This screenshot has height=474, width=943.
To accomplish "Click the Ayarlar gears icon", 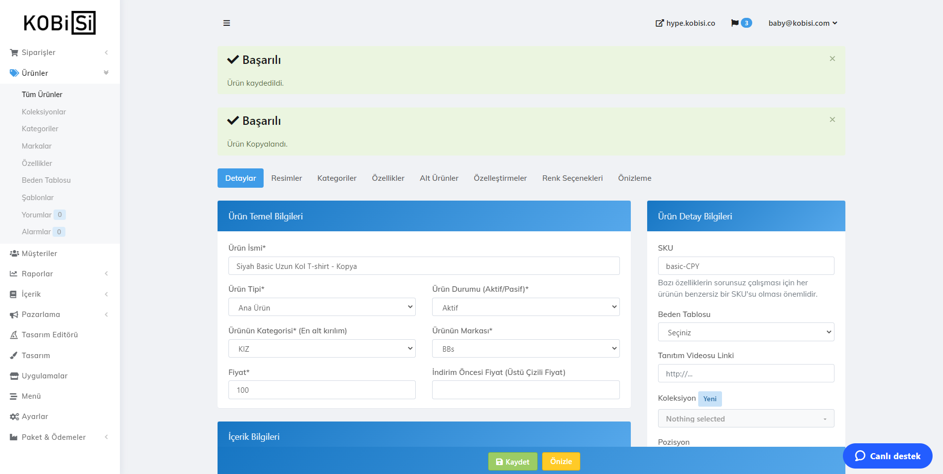I will [x=14, y=417].
